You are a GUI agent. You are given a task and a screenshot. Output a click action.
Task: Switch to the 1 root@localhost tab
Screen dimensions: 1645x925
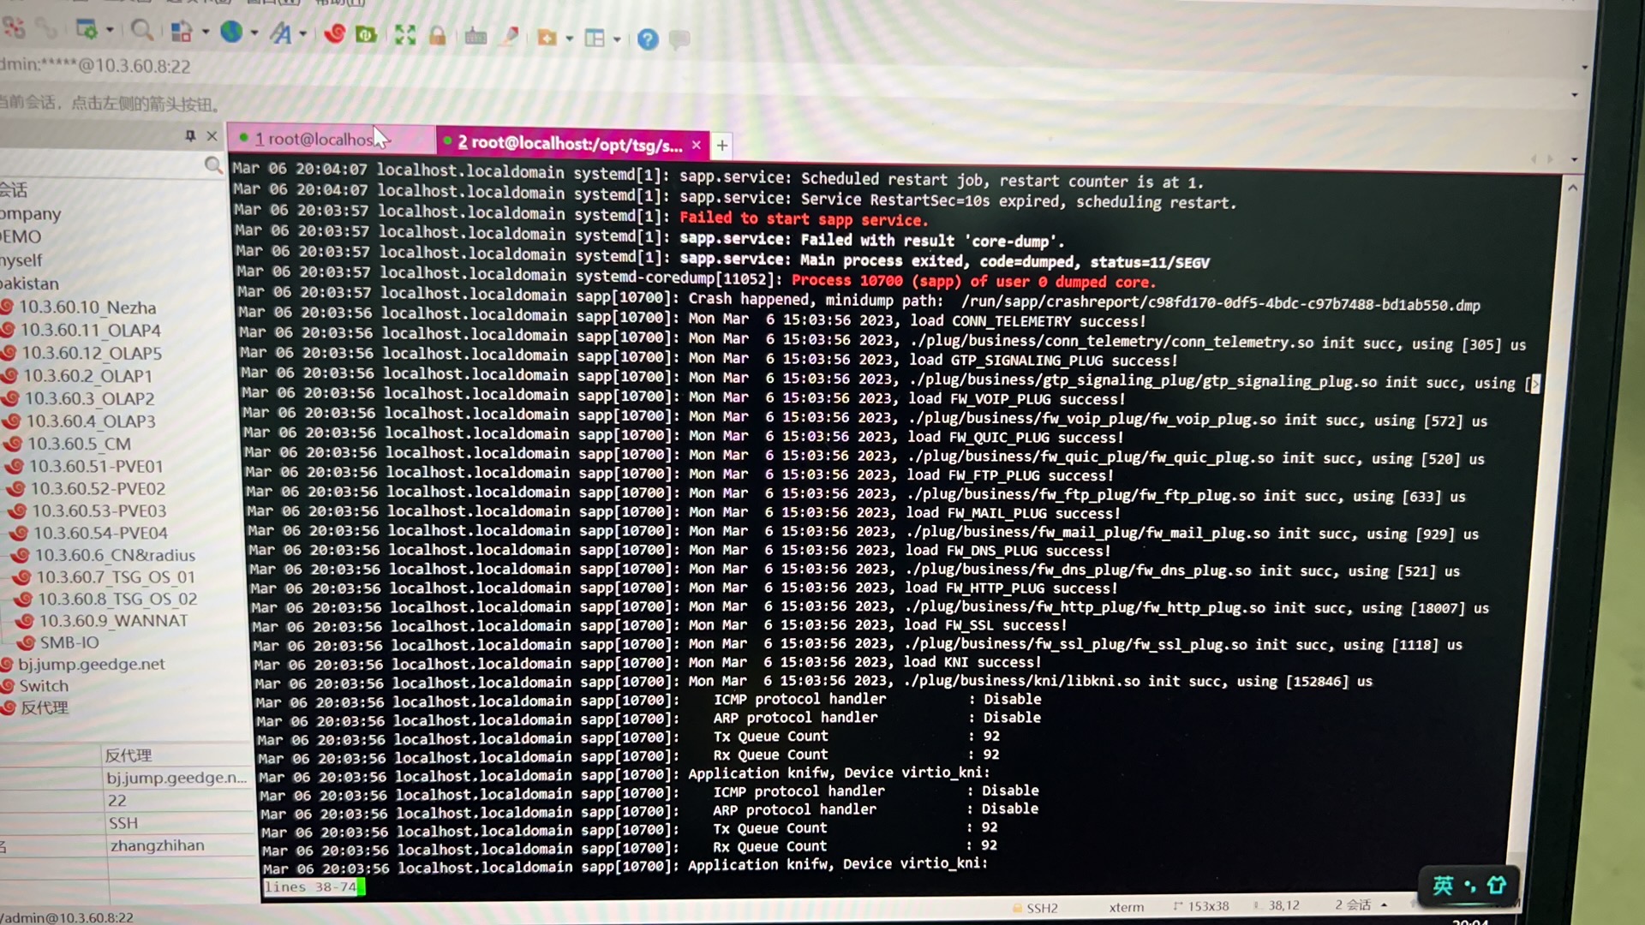pos(317,139)
